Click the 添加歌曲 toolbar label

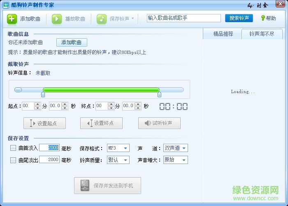coord(30,19)
